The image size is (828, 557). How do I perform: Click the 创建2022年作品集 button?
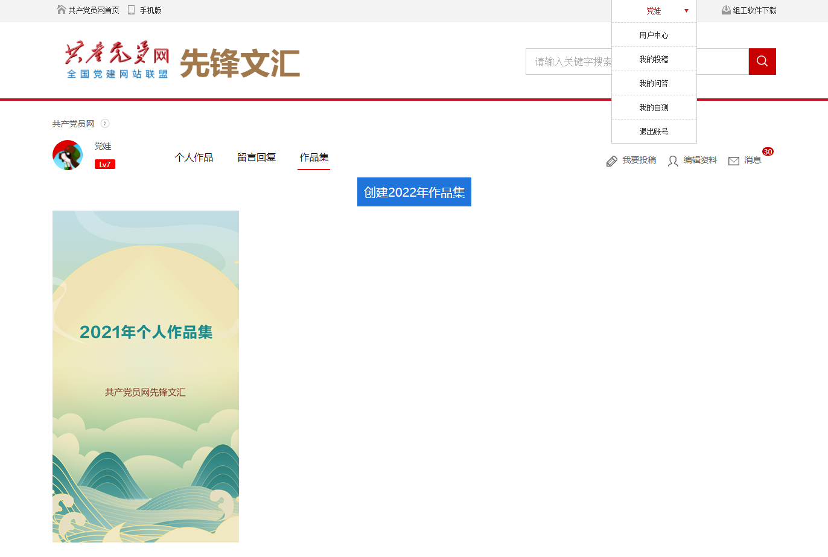(x=414, y=192)
